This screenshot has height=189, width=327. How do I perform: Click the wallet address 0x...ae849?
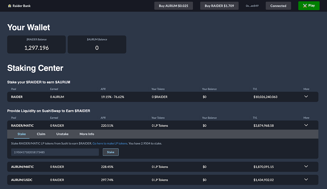[252, 6]
